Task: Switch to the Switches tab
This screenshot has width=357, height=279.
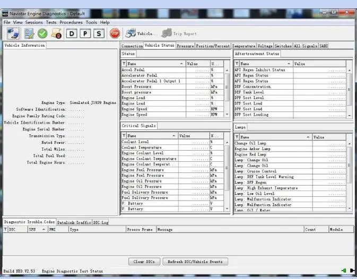Action: [x=283, y=46]
